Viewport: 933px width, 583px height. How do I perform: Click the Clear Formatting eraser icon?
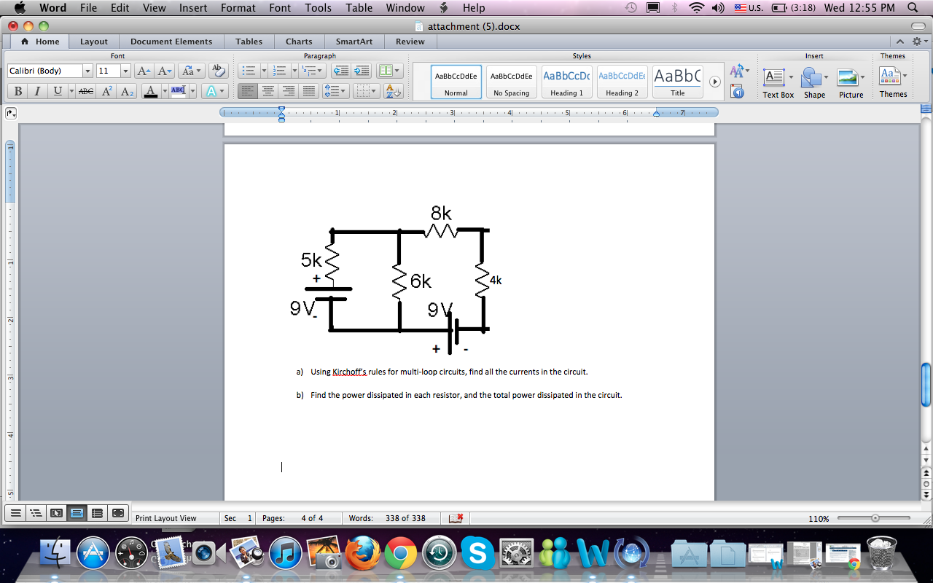click(x=218, y=71)
